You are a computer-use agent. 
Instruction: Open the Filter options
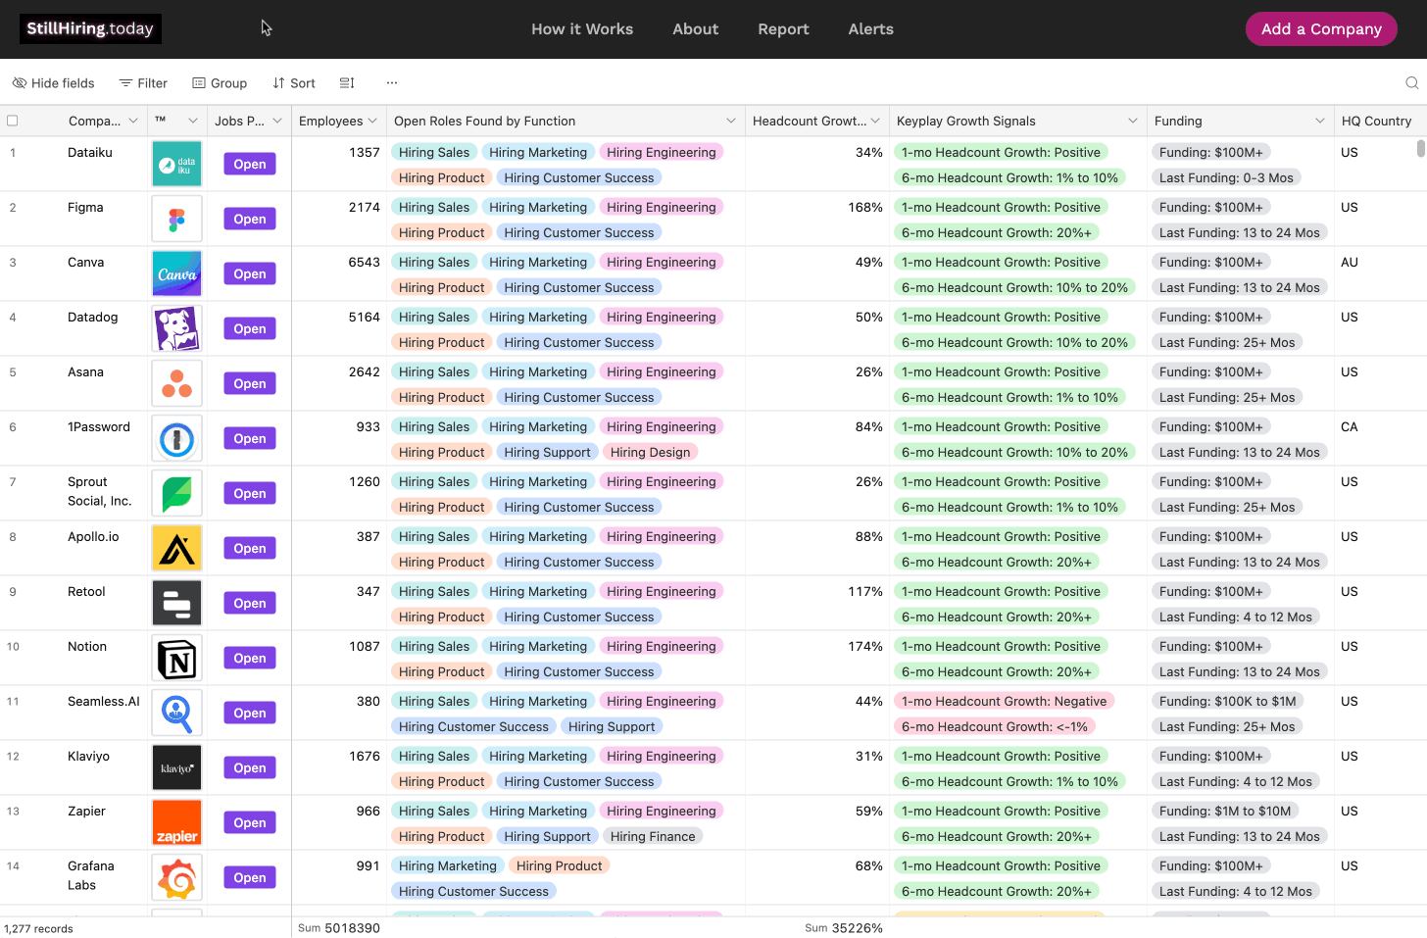143,83
